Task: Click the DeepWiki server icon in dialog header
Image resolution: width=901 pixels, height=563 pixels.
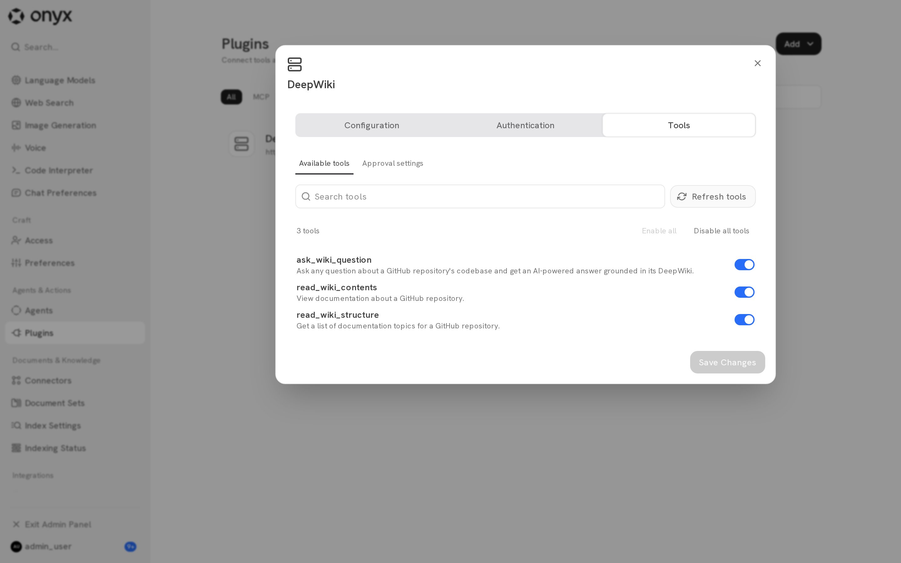Action: coord(294,64)
